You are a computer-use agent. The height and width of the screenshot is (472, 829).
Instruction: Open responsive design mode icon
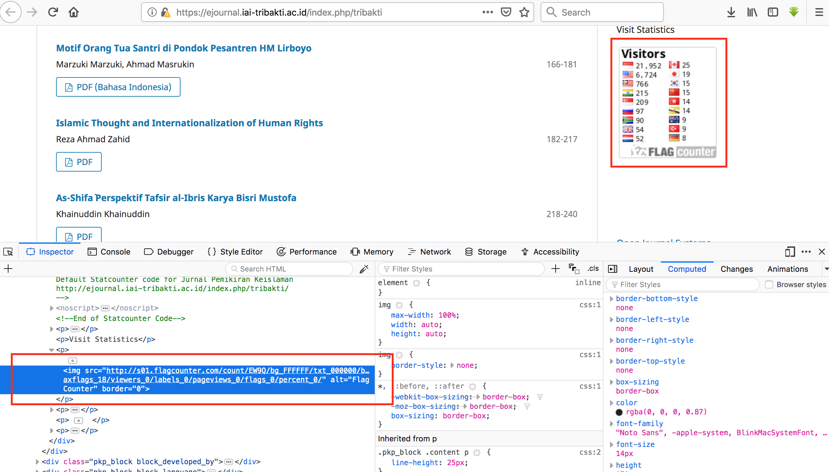tap(790, 252)
